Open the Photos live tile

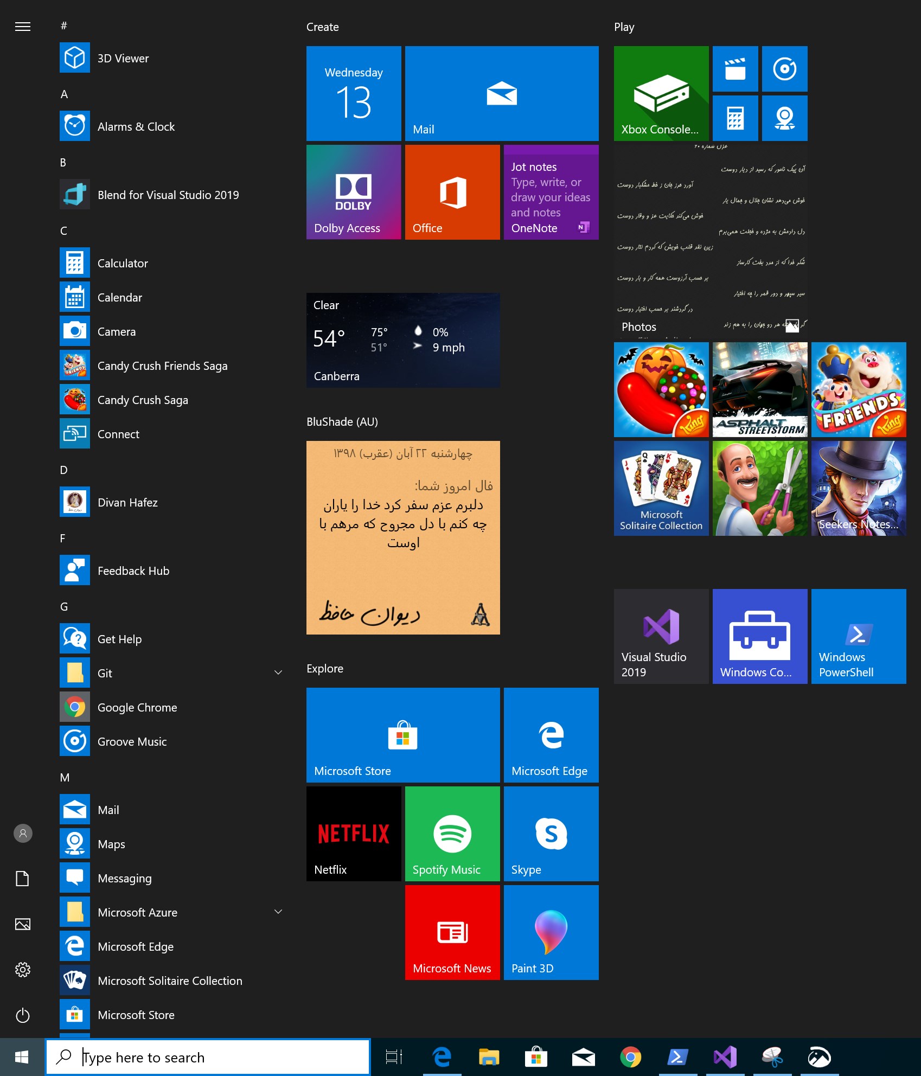pyautogui.click(x=711, y=241)
